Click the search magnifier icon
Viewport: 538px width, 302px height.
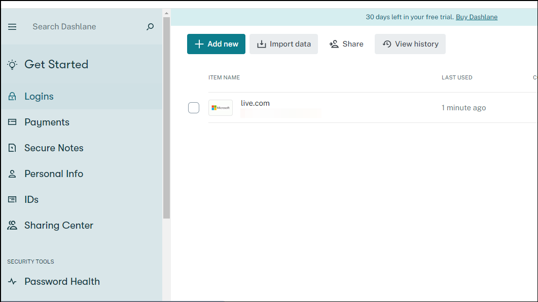[x=150, y=27]
